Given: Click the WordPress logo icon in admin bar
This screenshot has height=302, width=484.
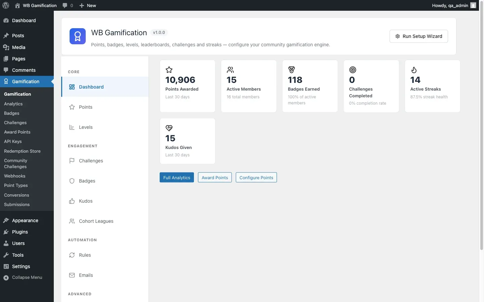Looking at the screenshot, I should point(6,5).
